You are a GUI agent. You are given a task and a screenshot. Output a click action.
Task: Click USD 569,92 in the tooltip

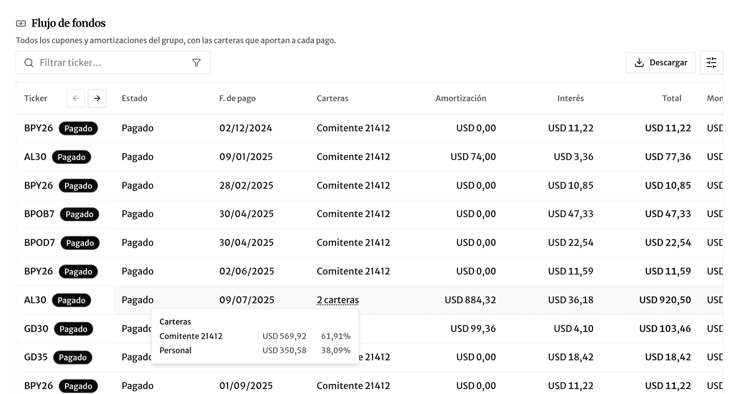(284, 336)
